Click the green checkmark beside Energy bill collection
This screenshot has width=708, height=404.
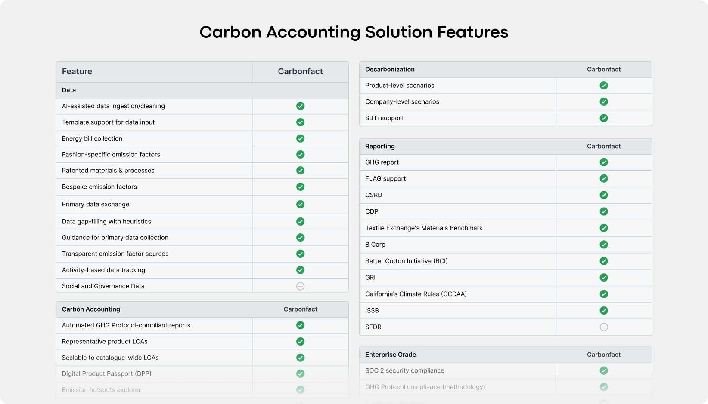[x=300, y=138]
